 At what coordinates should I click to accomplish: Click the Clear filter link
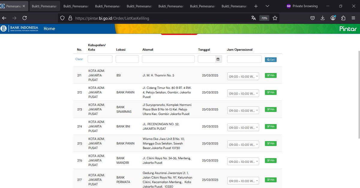point(79,59)
